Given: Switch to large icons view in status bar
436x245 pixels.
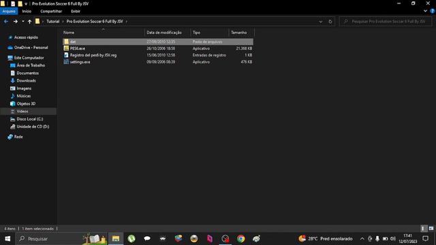Looking at the screenshot, I should [x=431, y=229].
